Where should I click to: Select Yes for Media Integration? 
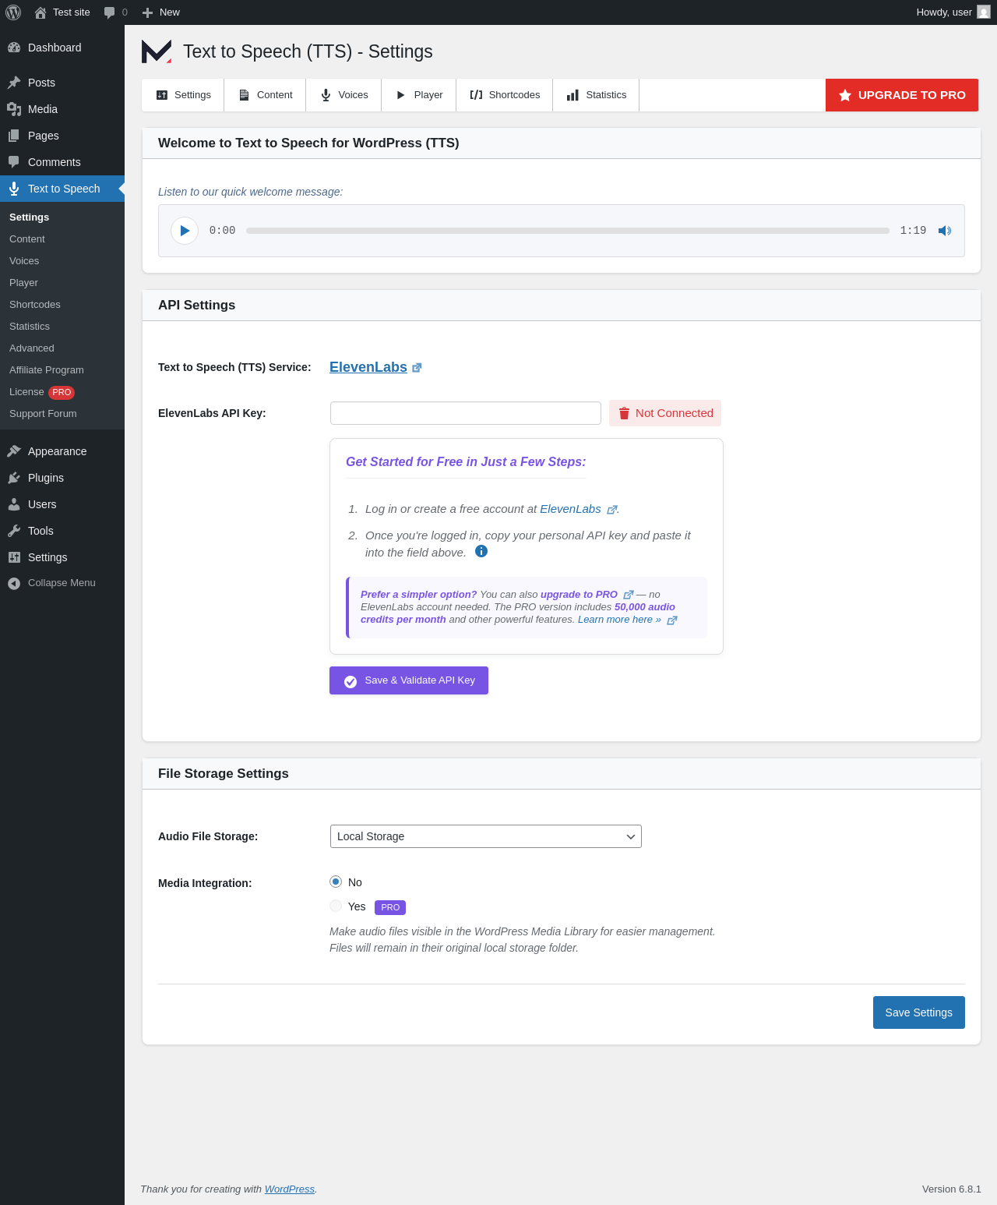tap(336, 906)
